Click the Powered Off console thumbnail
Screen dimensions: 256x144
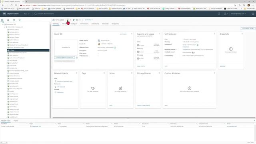pyautogui.click(x=66, y=47)
